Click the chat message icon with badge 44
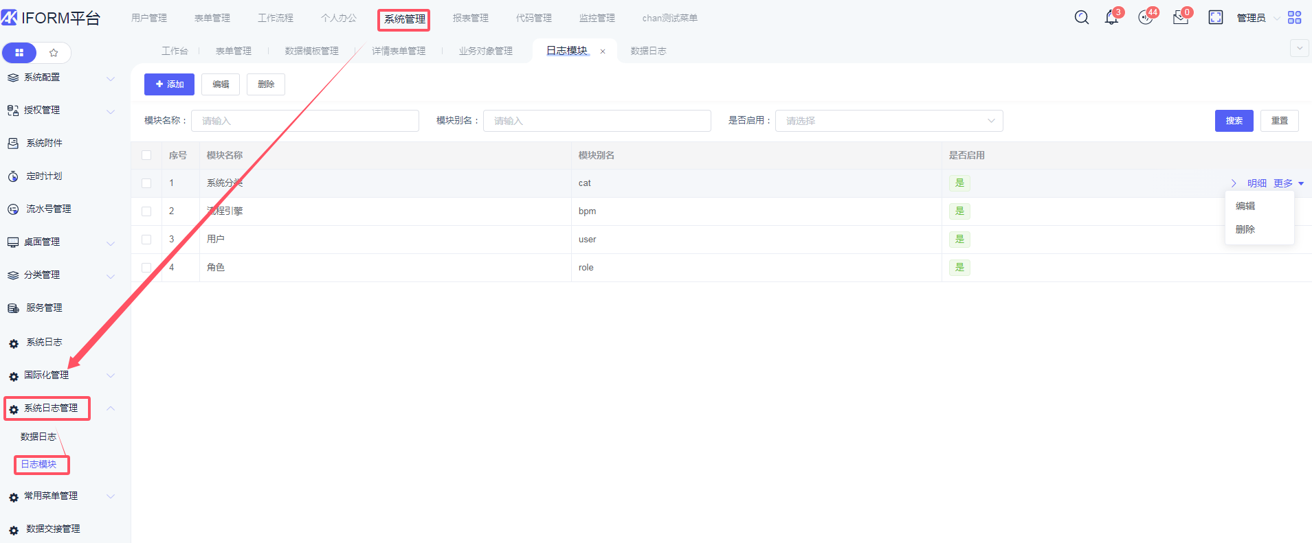The height and width of the screenshot is (543, 1312). [1145, 18]
